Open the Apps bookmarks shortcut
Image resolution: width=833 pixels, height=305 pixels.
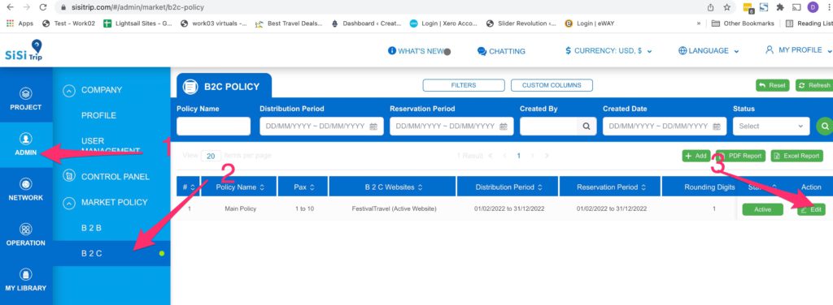[20, 24]
